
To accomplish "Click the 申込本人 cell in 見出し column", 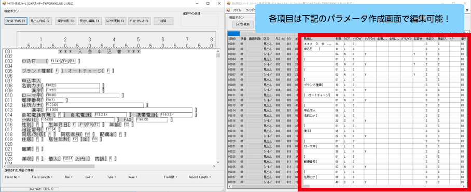I will (x=318, y=110).
